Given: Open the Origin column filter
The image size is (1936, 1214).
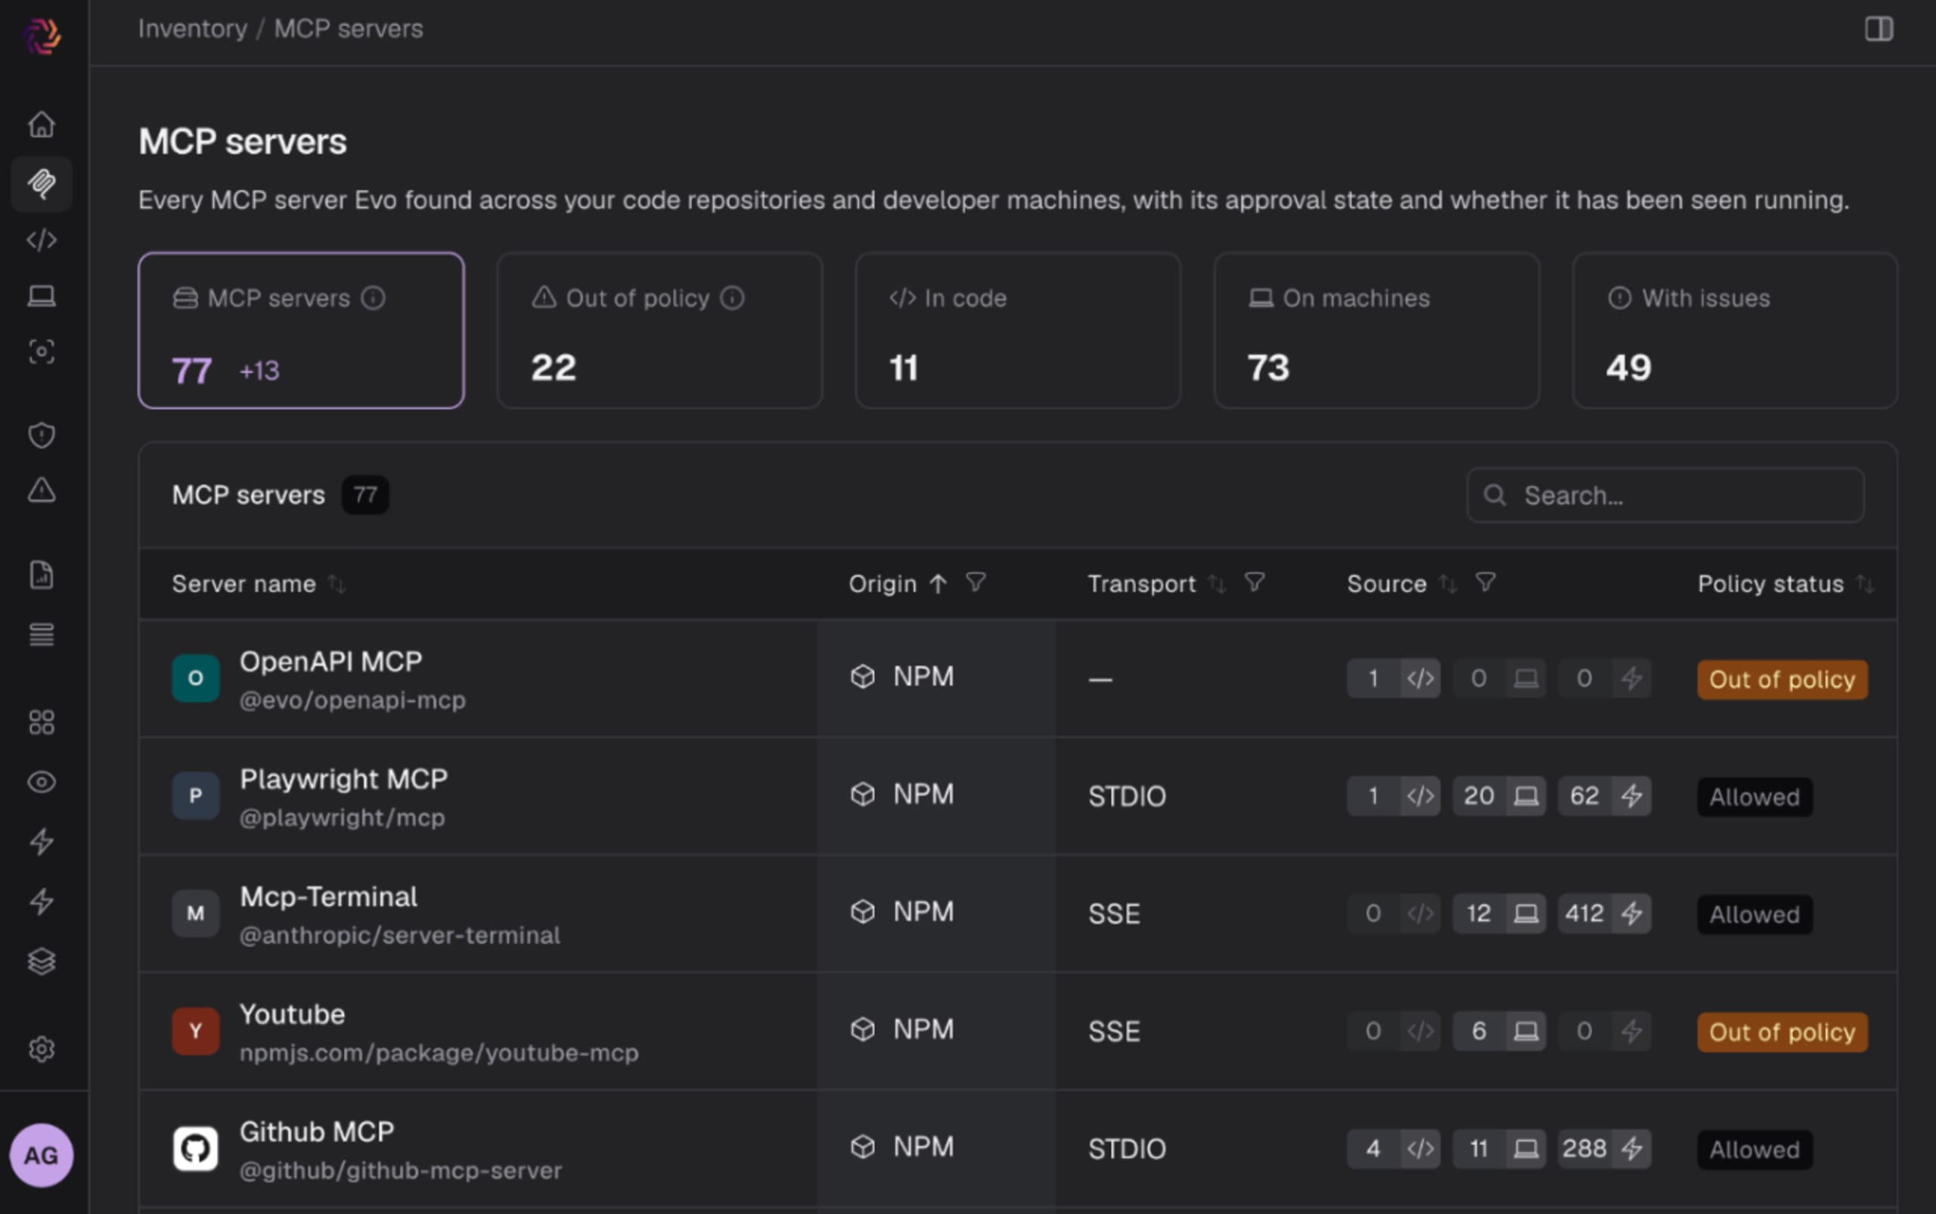Looking at the screenshot, I should coord(976,582).
